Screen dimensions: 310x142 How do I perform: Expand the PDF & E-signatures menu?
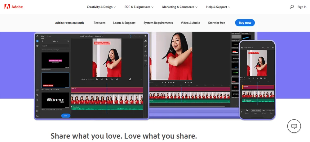(x=139, y=7)
